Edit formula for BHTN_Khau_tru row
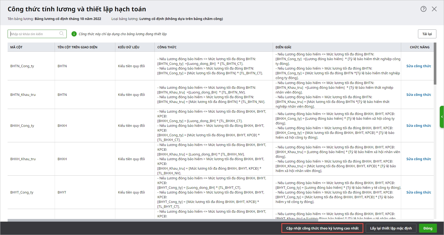The image size is (444, 235). click(419, 95)
